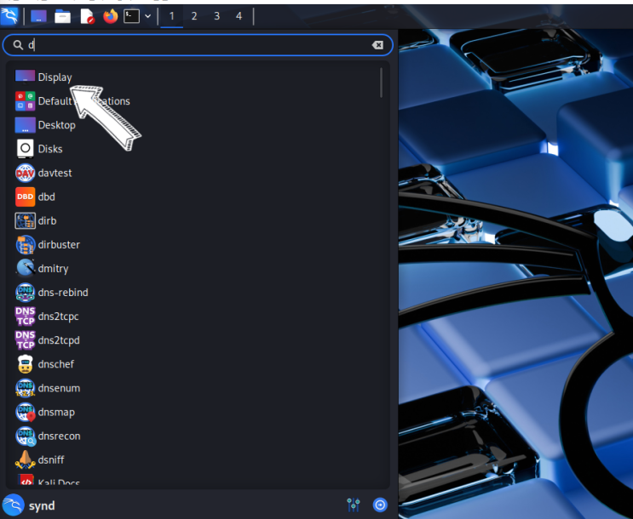
Task: Switch to workspace 2
Action: [x=194, y=16]
